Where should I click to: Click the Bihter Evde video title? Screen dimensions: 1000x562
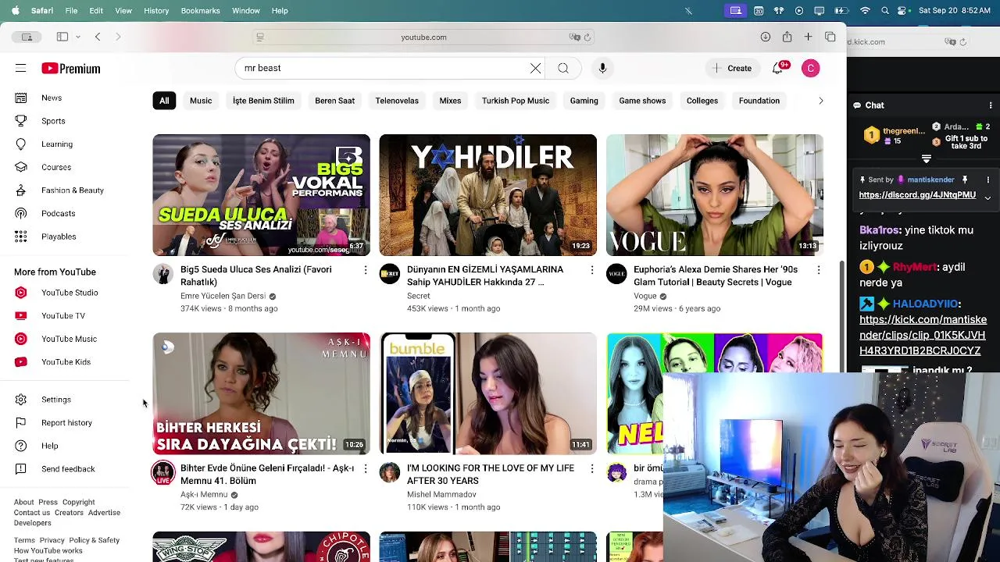tap(267, 475)
